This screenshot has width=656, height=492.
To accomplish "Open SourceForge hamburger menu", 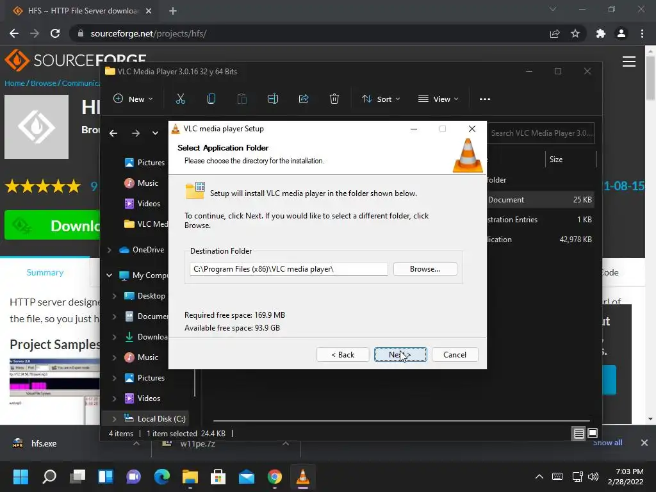I will pos(629,61).
